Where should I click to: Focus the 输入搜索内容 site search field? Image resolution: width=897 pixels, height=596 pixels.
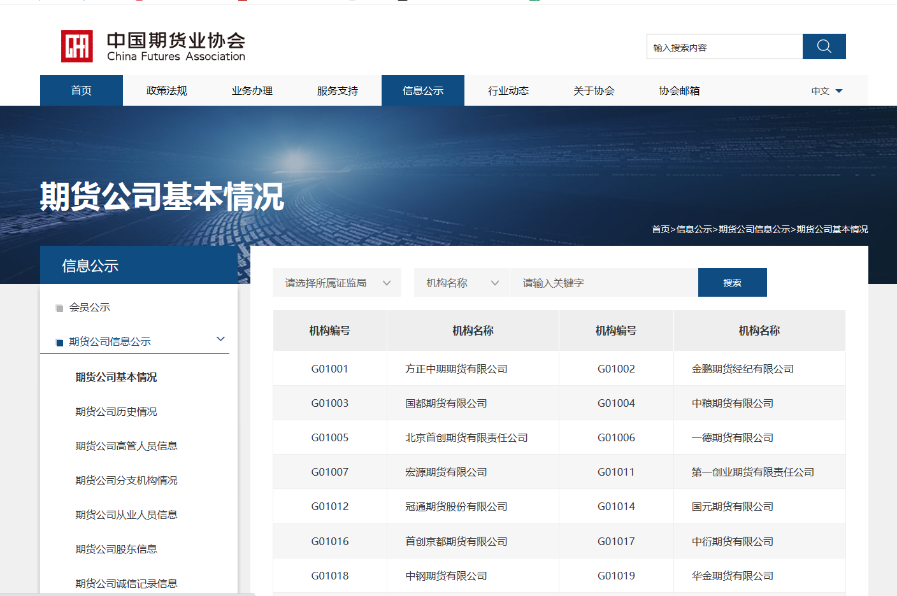click(x=725, y=46)
